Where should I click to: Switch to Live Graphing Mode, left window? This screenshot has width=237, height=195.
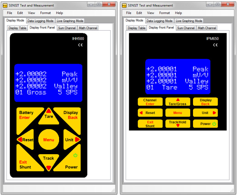[70, 21]
